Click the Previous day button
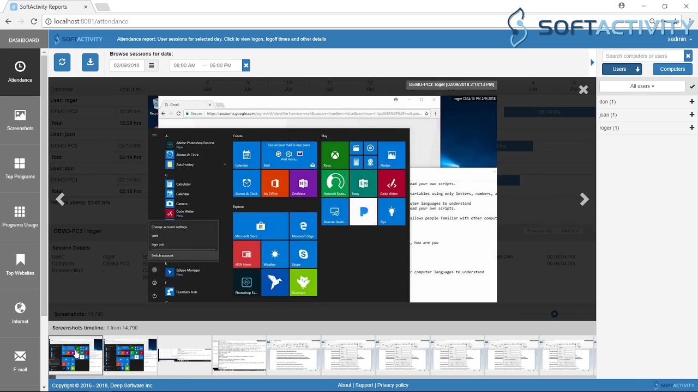Screen dimensions: 698x392 540,231
